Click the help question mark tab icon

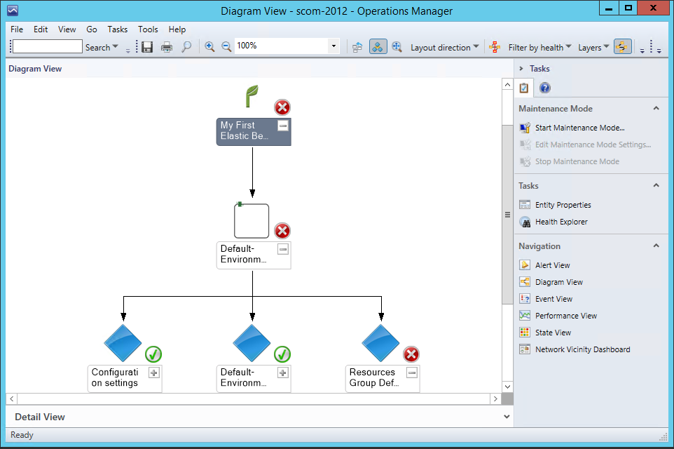coord(544,88)
